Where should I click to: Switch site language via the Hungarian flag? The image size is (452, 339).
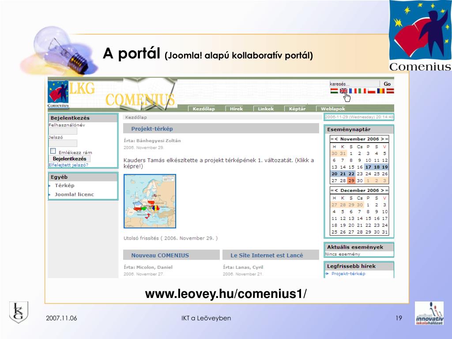(334, 91)
